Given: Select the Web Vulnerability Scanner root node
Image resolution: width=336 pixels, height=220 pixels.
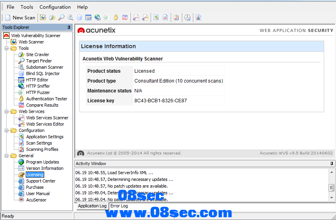Looking at the screenshot, I should (36, 36).
